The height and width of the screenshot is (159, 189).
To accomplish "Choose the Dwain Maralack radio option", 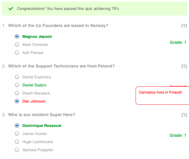I will (x=17, y=93).
